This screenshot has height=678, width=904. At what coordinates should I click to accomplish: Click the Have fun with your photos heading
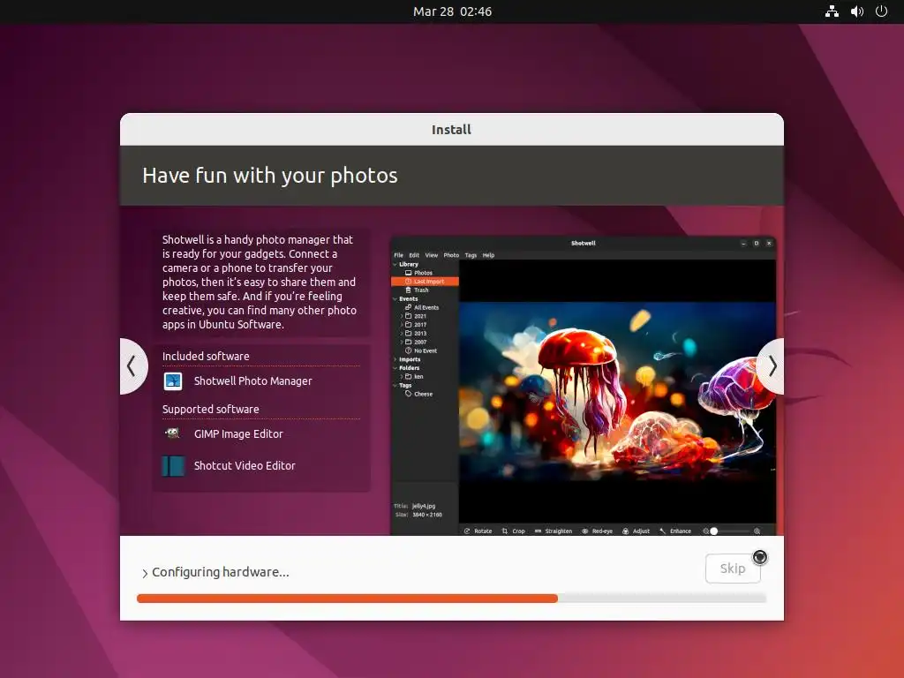point(270,176)
